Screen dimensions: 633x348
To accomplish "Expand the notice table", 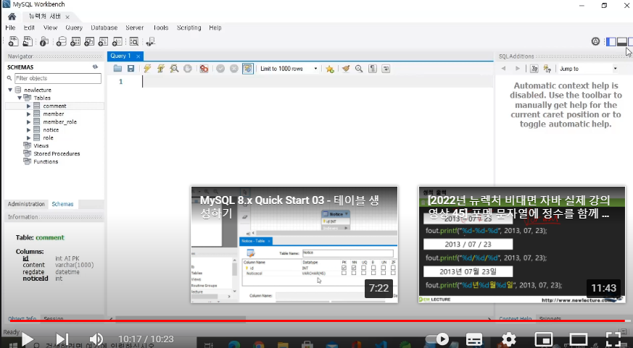I will (29, 130).
